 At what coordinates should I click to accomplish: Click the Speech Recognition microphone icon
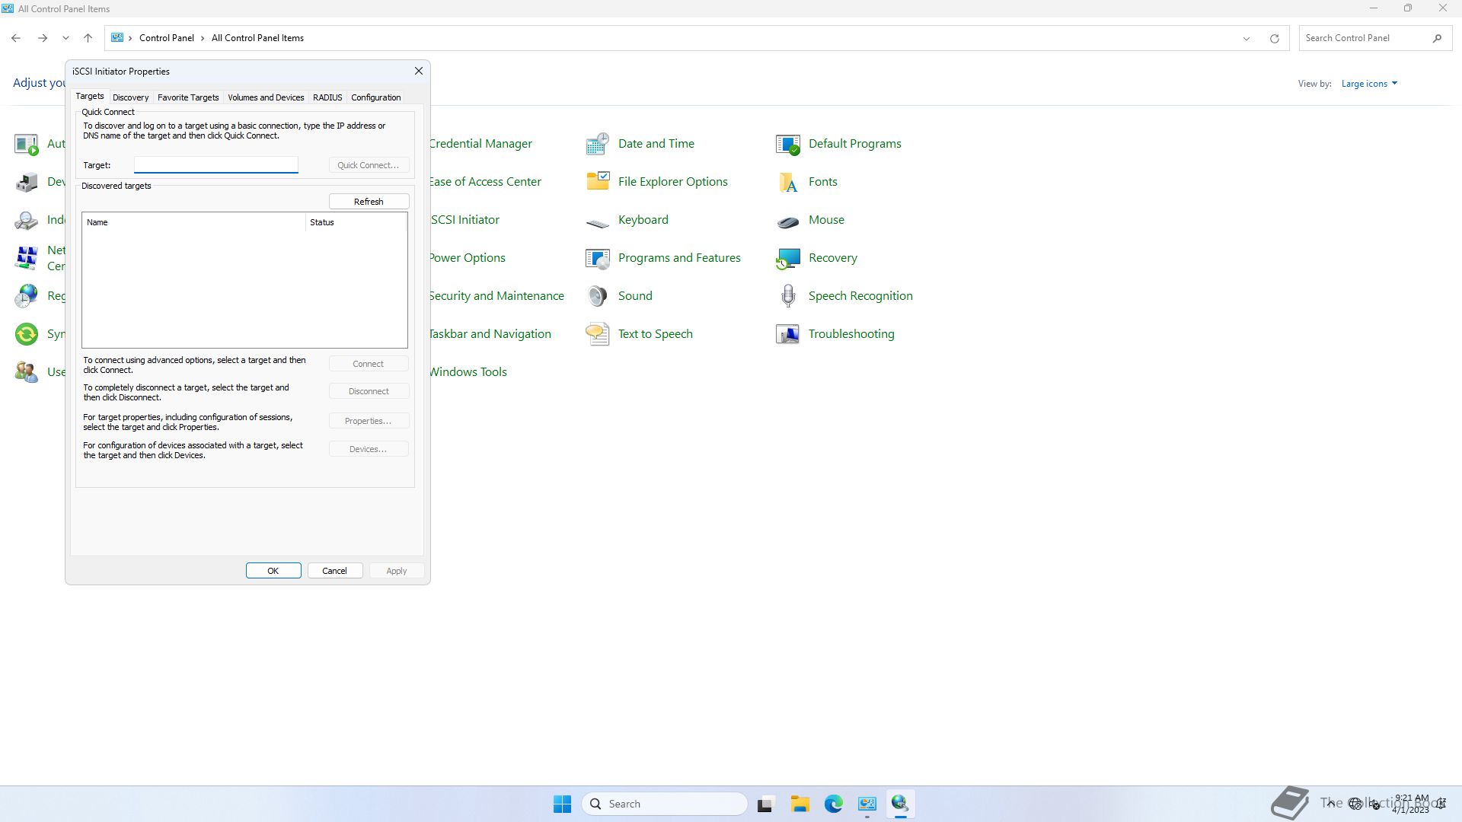[788, 296]
